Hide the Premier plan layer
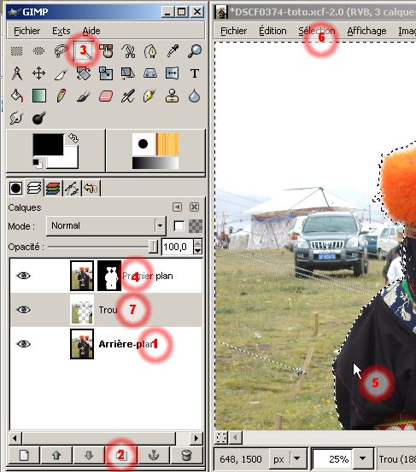Viewport: 416px width, 472px height. coord(24,276)
